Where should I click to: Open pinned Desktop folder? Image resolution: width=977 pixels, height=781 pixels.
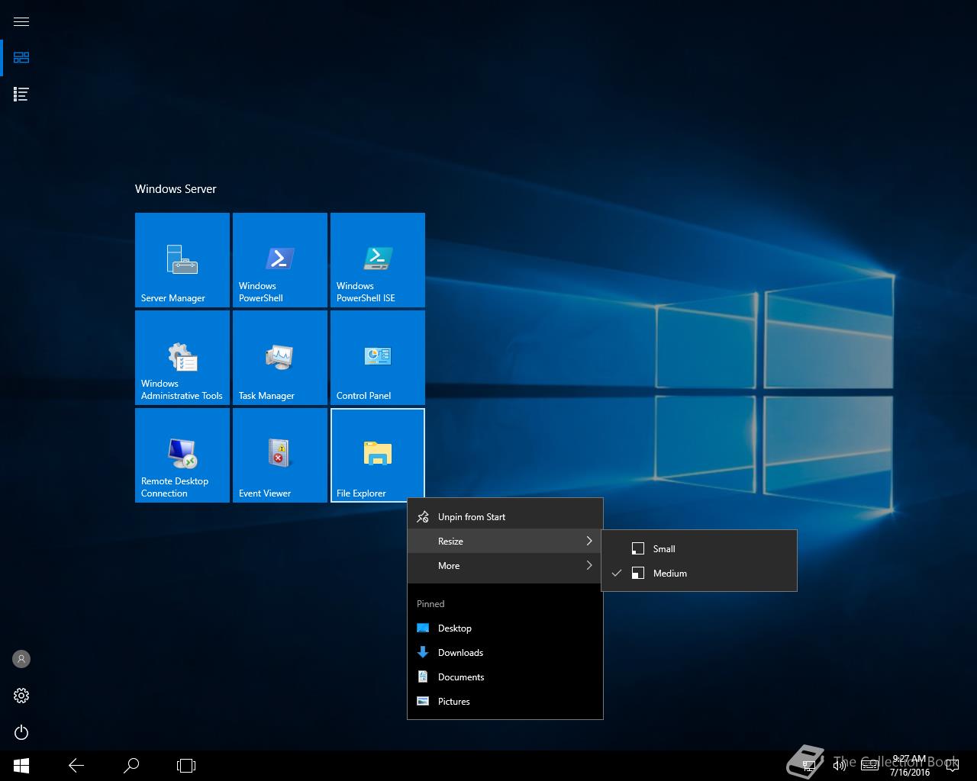[x=505, y=628]
